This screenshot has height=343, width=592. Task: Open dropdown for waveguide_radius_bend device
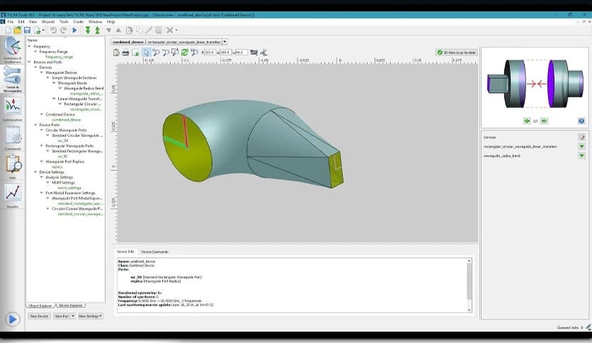pyautogui.click(x=581, y=155)
